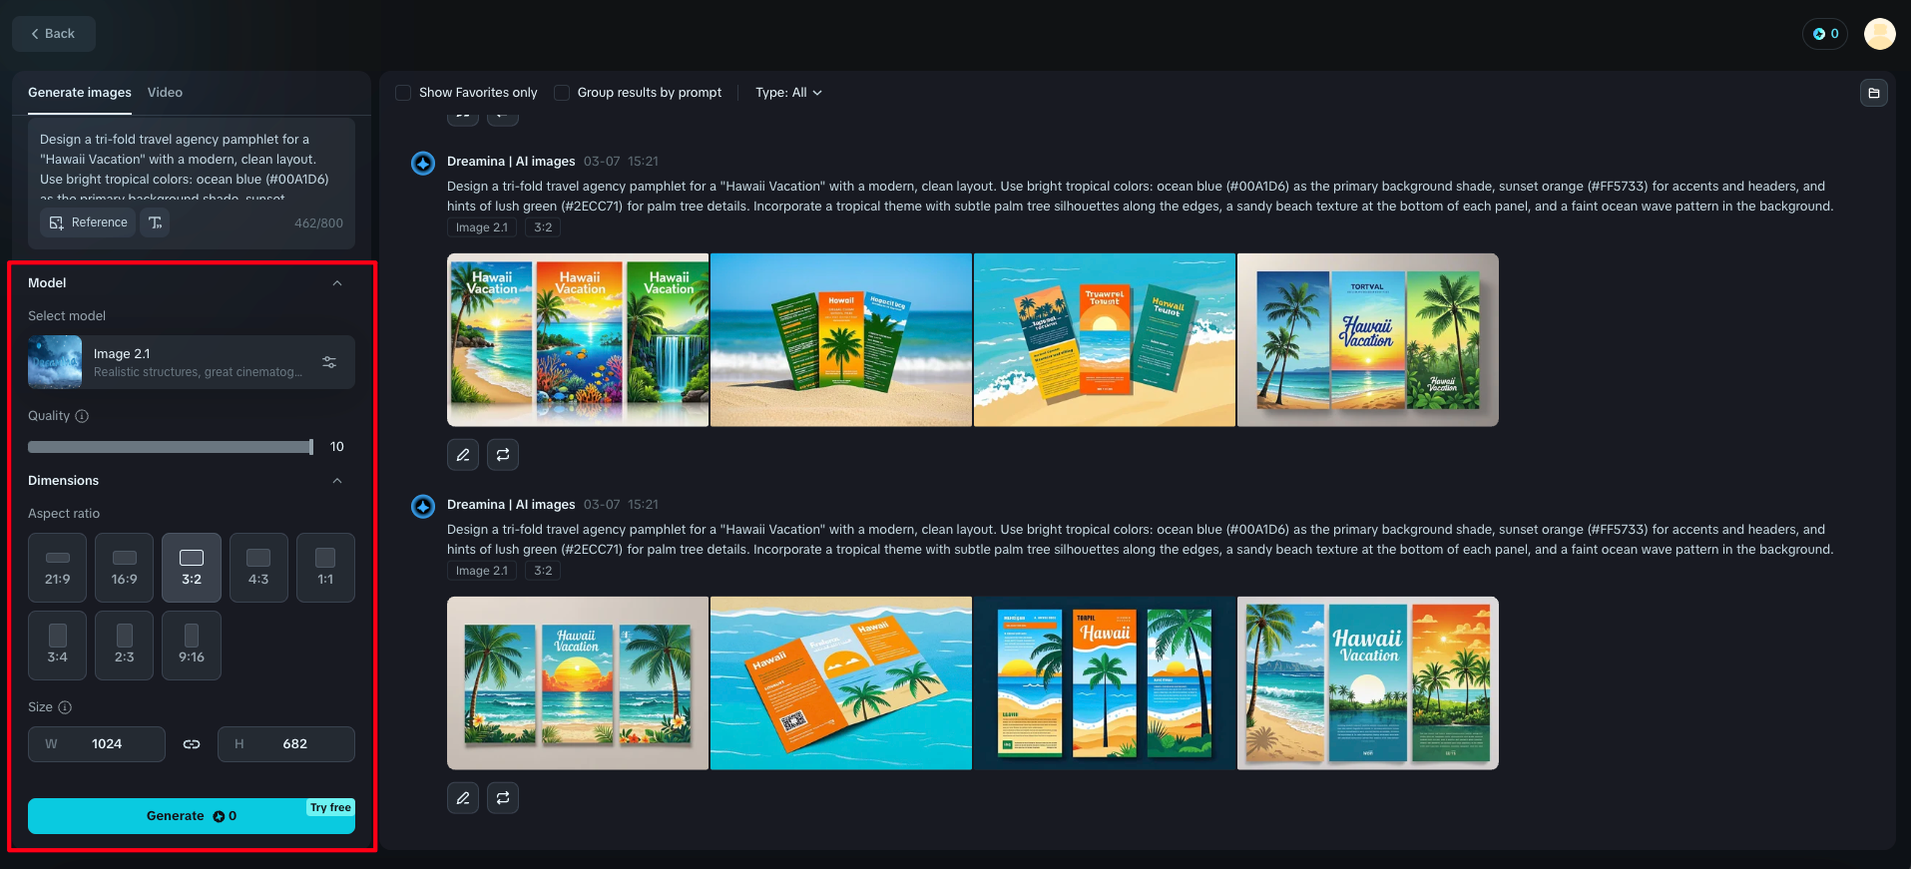Click the height input field
The height and width of the screenshot is (869, 1911).
[286, 744]
